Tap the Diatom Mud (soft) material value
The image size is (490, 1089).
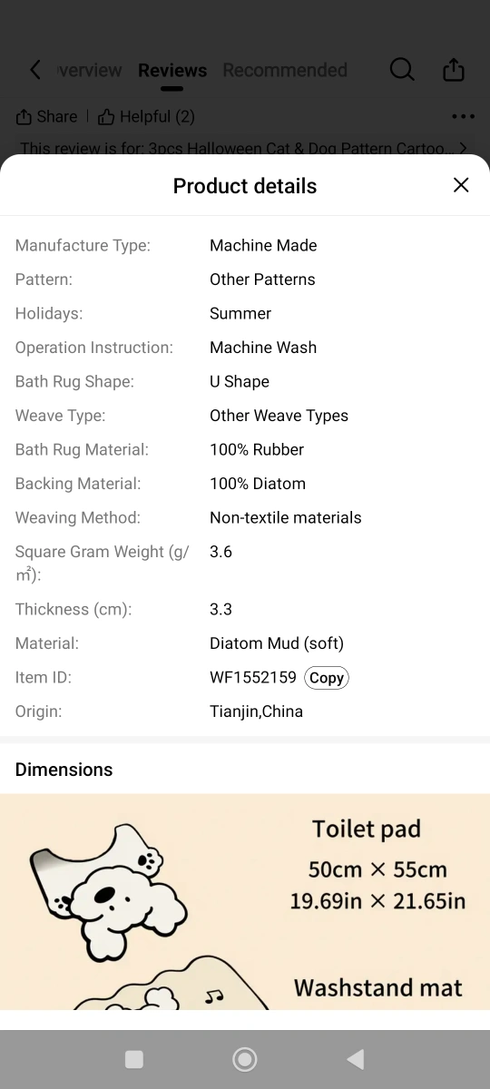tap(277, 643)
